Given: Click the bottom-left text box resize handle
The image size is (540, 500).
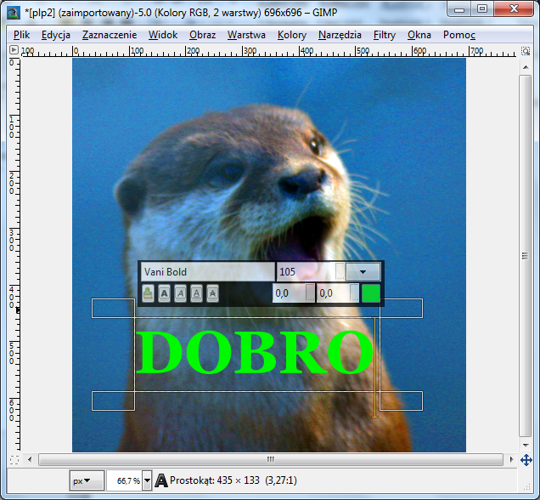Looking at the screenshot, I should 113,401.
